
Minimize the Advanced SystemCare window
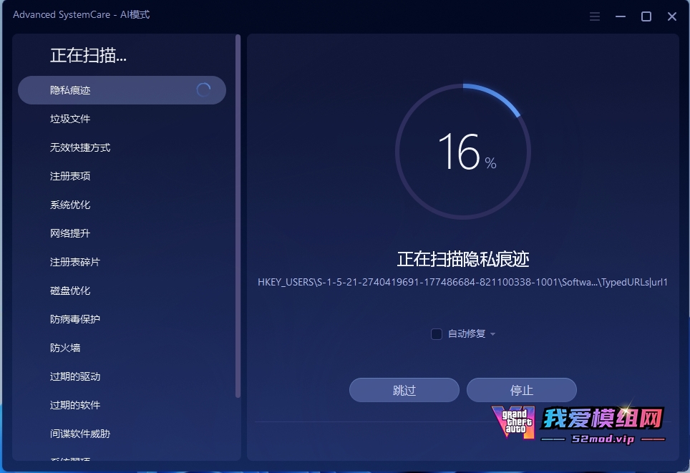pos(621,16)
